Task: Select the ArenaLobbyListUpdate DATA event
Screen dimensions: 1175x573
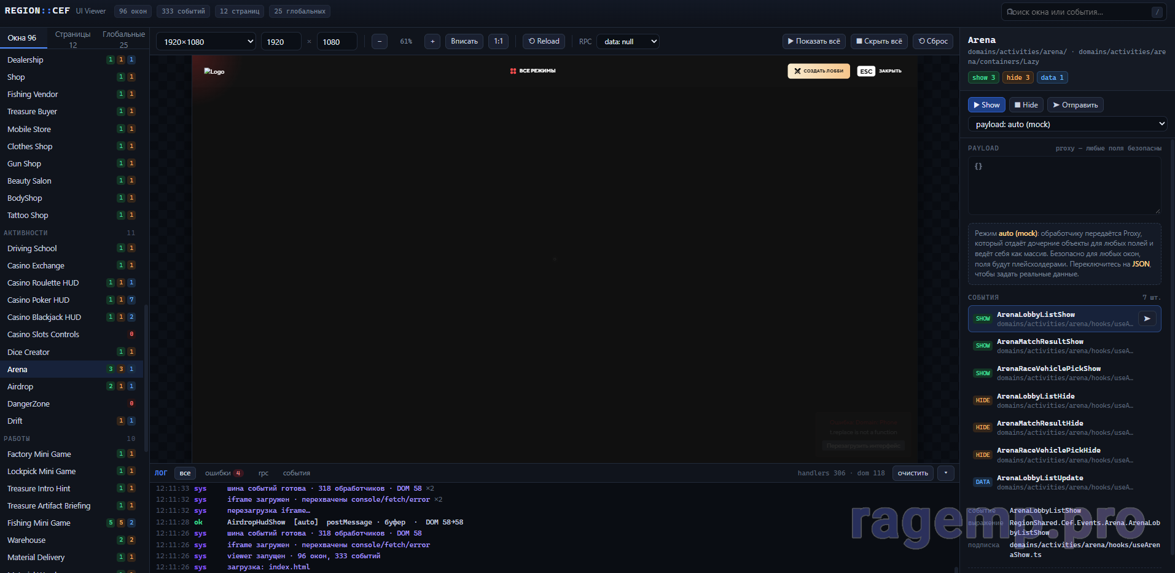Action: point(1064,482)
